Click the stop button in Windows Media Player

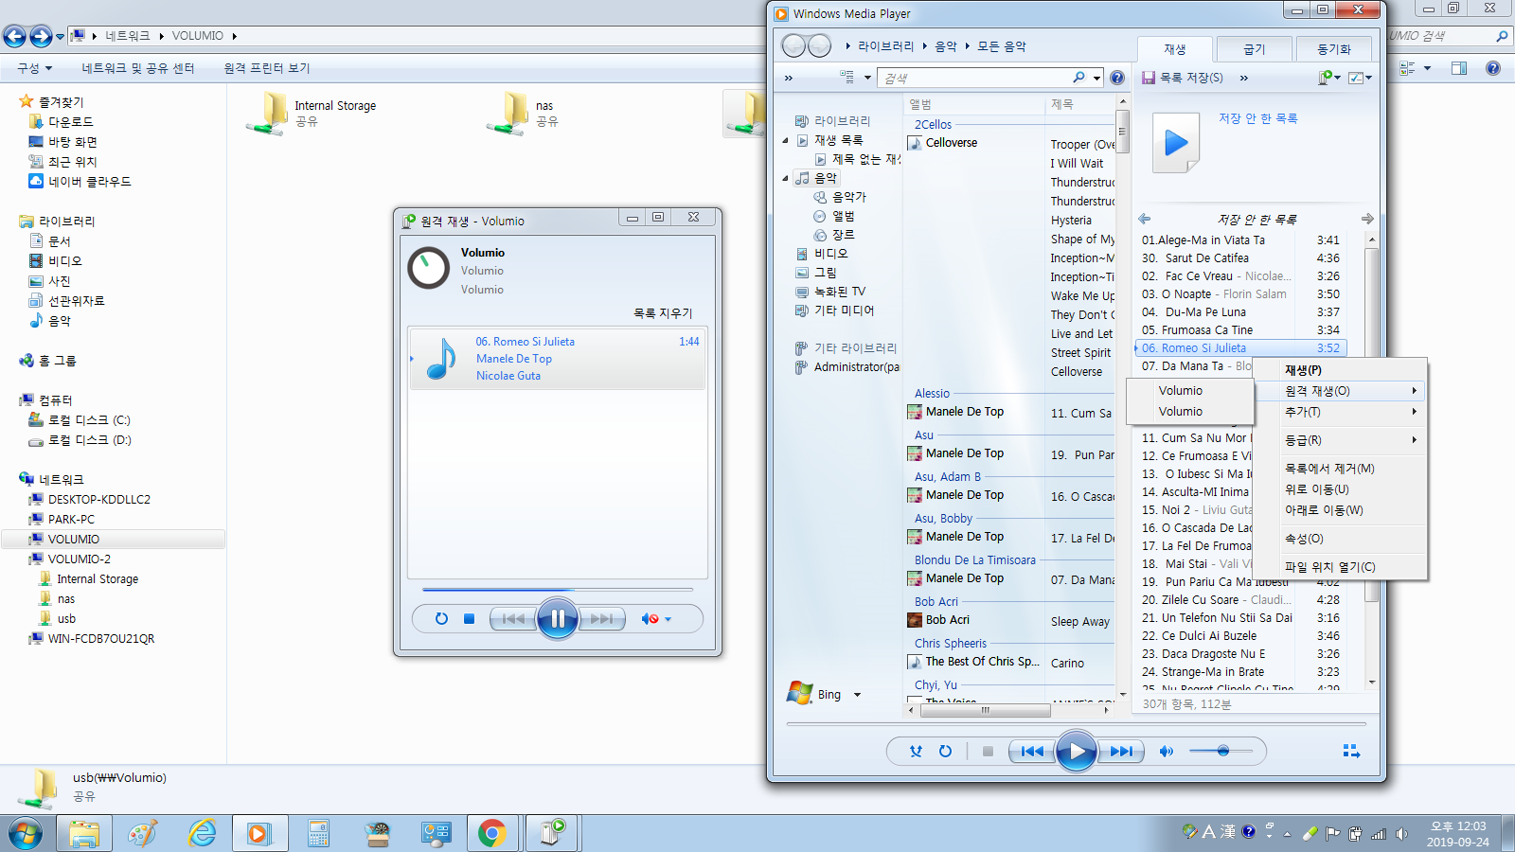[988, 752]
